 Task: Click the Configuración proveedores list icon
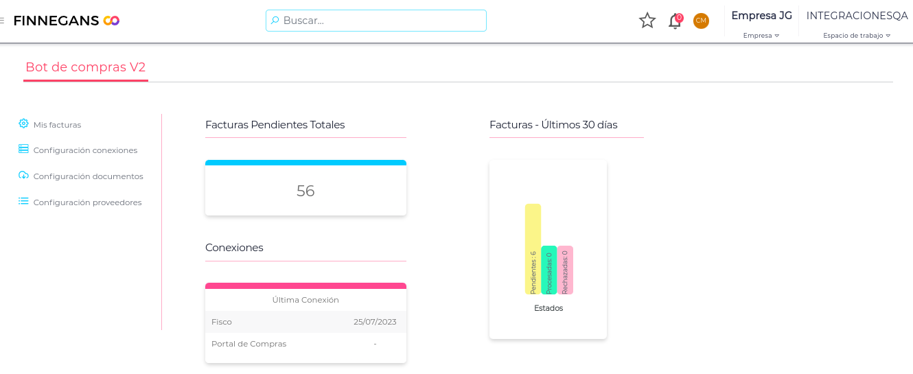coord(23,201)
